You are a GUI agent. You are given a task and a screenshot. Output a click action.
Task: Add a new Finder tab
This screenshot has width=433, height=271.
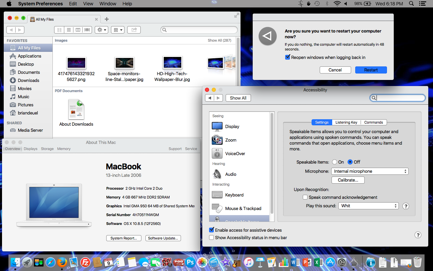[x=107, y=19]
